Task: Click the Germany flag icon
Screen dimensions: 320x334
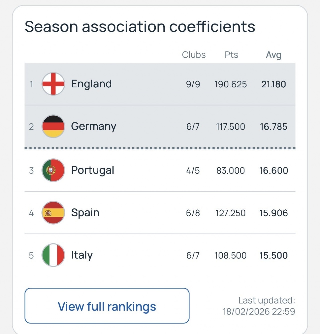Action: pyautogui.click(x=53, y=126)
